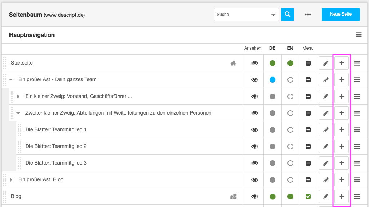The image size is (369, 207).
Task: Edit the 'Ein großer Ast - Dein ganzes Team' page
Action: tap(326, 80)
